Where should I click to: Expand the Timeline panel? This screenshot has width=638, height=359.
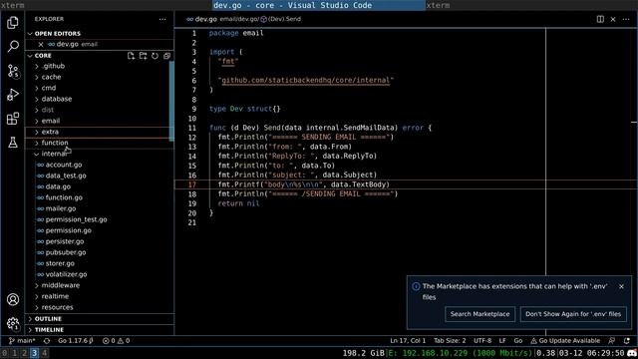[100, 330]
